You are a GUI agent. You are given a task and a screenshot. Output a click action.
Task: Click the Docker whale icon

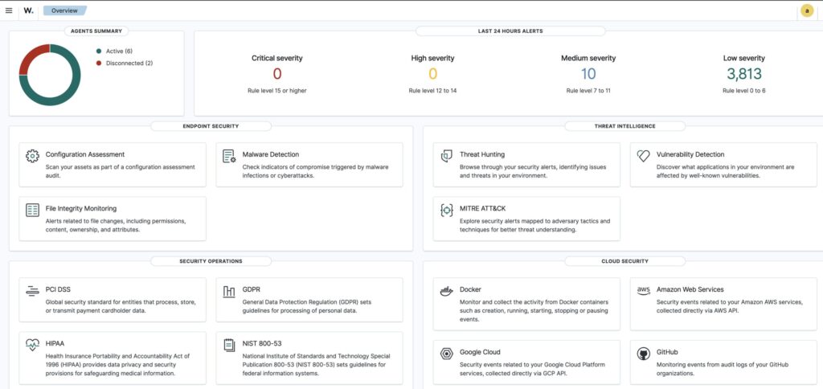(446, 292)
